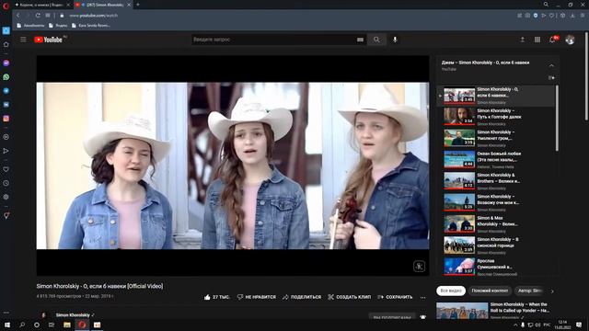Click СОЗДАТЬ КЛИП button
Viewport: 589px width, 331px height.
349,297
